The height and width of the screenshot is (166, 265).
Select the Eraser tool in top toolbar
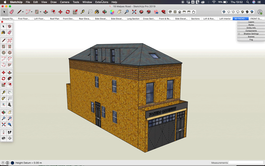click(11, 12)
